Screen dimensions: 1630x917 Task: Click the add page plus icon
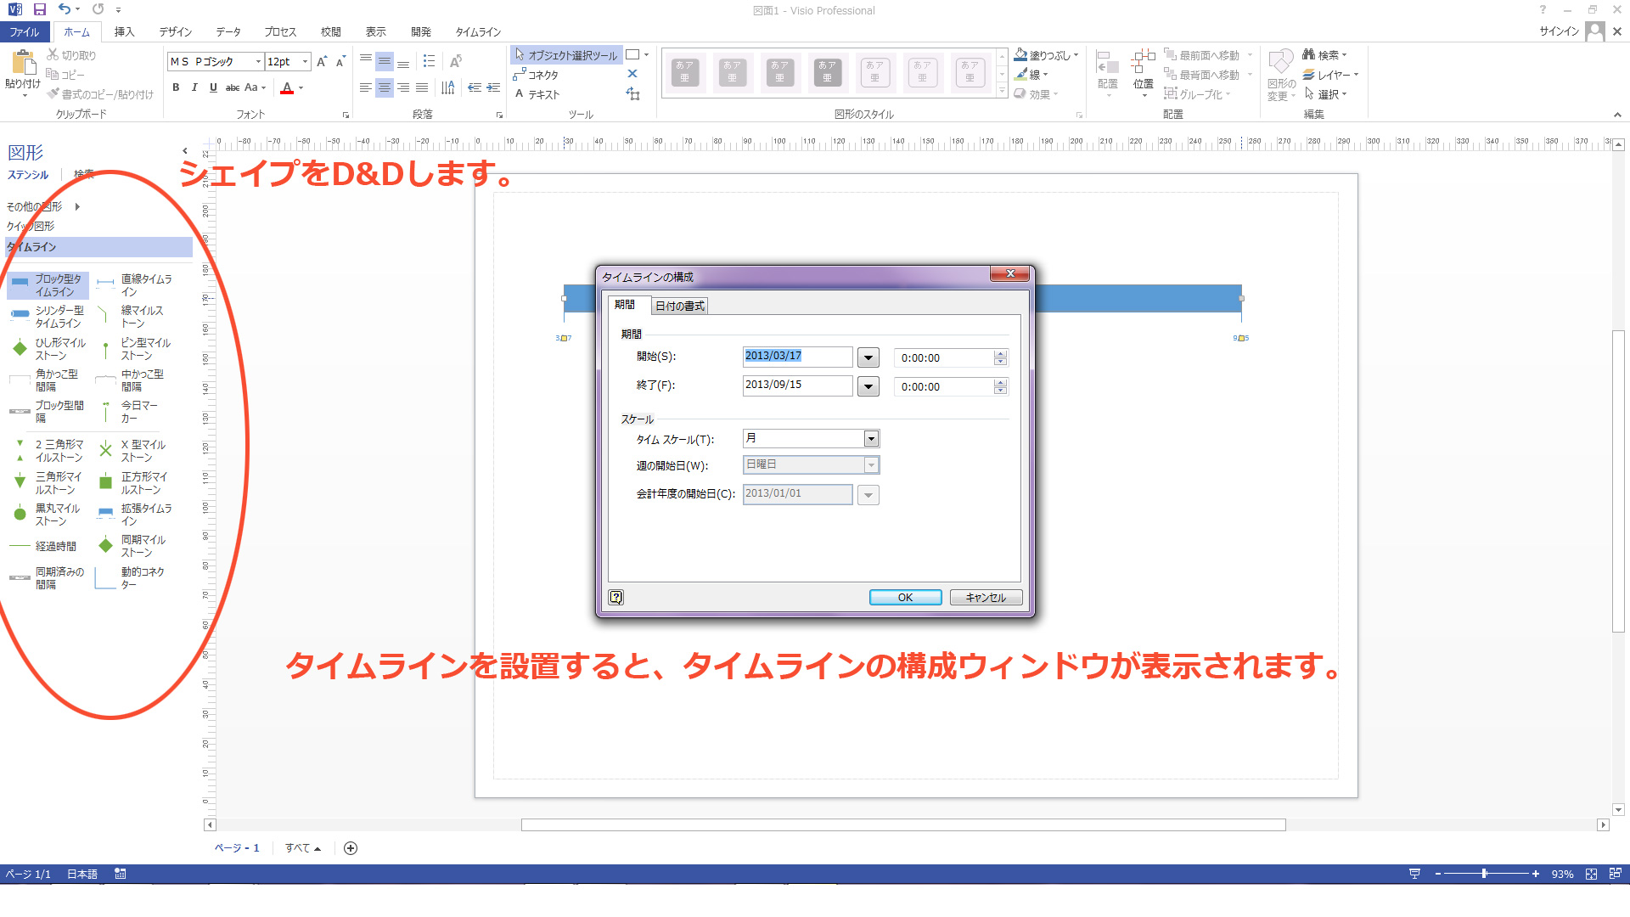pyautogui.click(x=351, y=848)
